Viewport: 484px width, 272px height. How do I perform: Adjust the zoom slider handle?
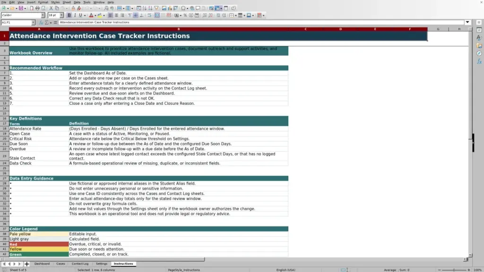454,270
